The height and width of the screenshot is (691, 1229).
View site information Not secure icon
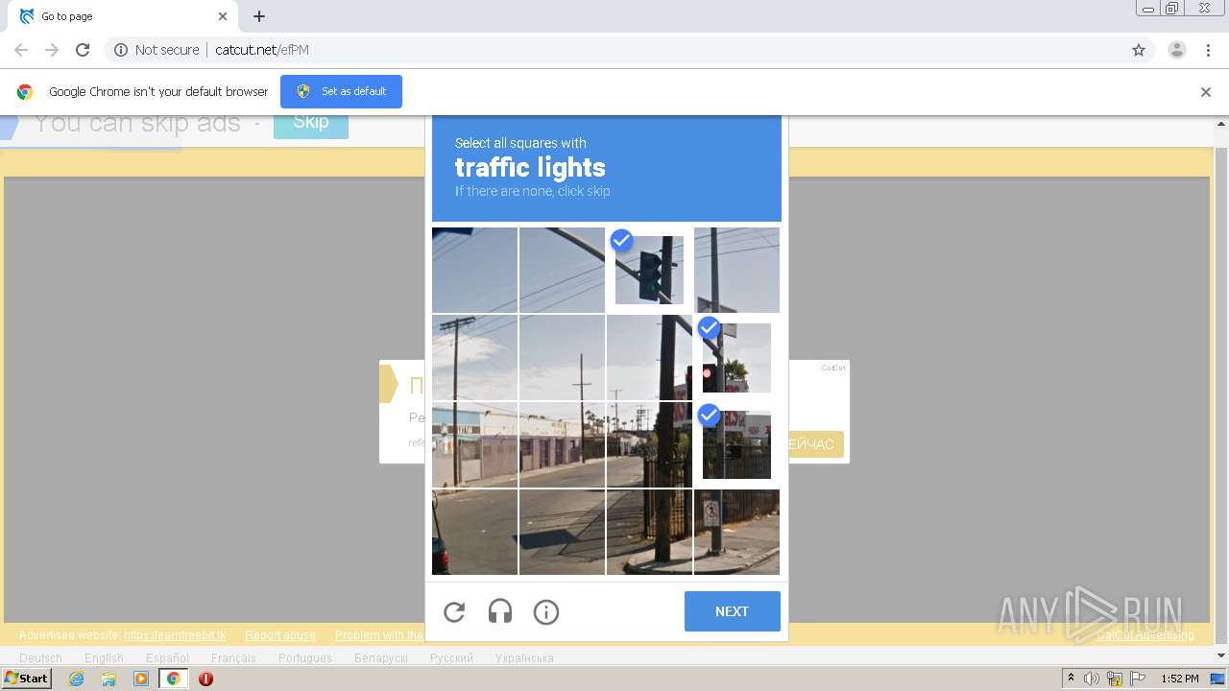(121, 50)
